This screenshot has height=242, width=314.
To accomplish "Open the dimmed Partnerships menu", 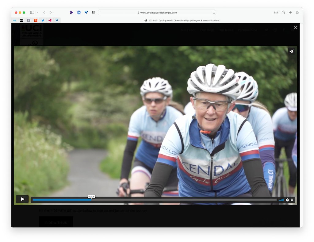I will [x=247, y=30].
